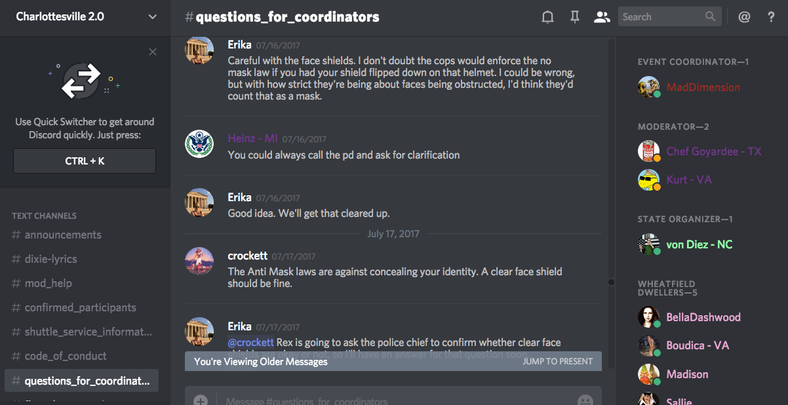Click the @crockett mention link

tap(251, 342)
